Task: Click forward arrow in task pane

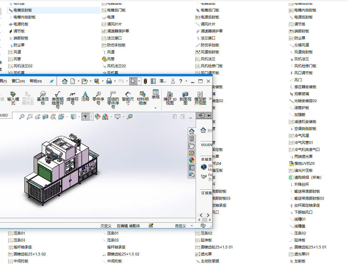Action: (x=208, y=215)
